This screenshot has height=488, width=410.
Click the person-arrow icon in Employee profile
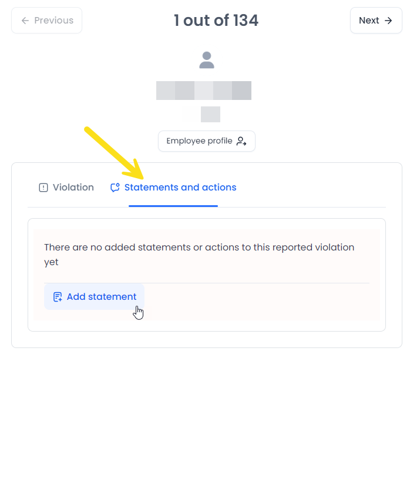(241, 141)
